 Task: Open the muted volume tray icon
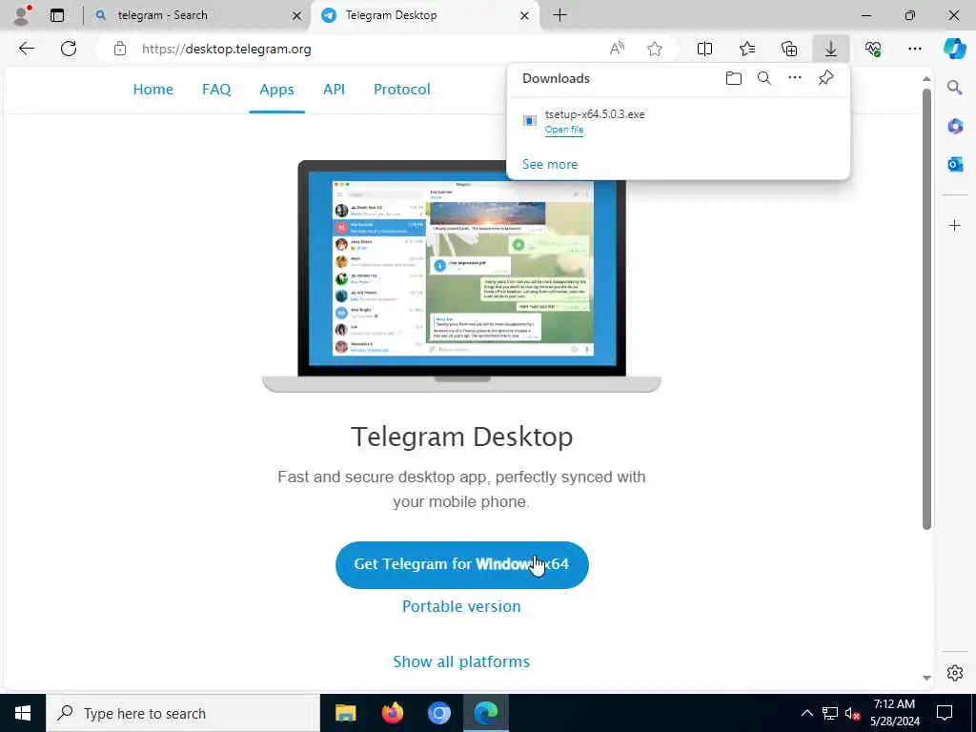[852, 713]
